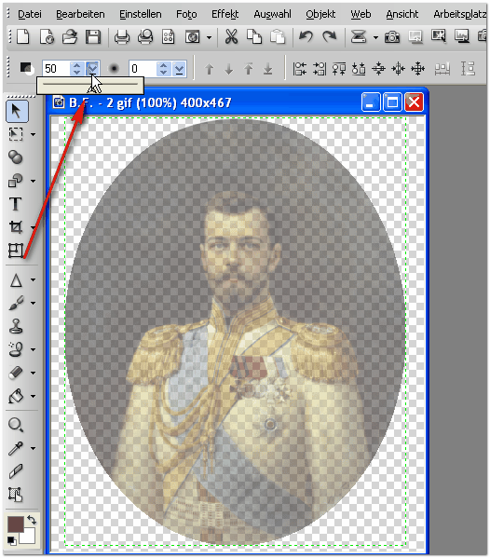Open soft edge dropdown next to 0
Viewport: 490px width, 558px height.
[180, 68]
